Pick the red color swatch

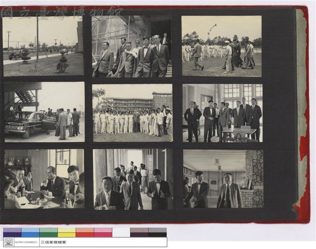[85, 232]
